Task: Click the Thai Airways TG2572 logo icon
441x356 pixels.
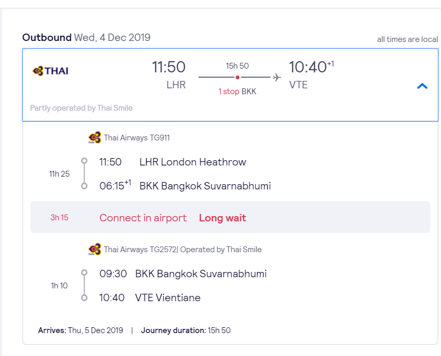Action: 94,250
